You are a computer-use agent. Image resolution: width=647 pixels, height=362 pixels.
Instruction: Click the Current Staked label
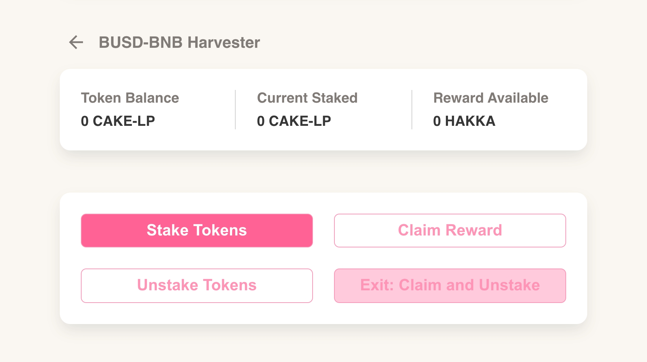(x=307, y=98)
